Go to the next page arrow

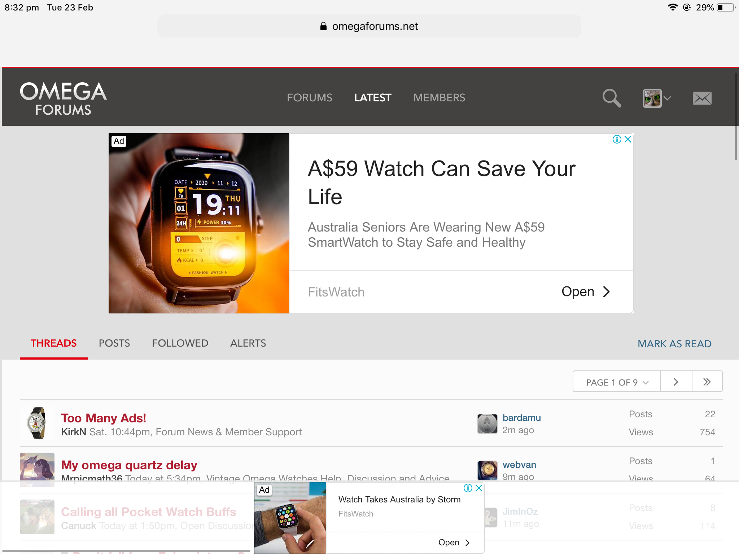pyautogui.click(x=676, y=382)
